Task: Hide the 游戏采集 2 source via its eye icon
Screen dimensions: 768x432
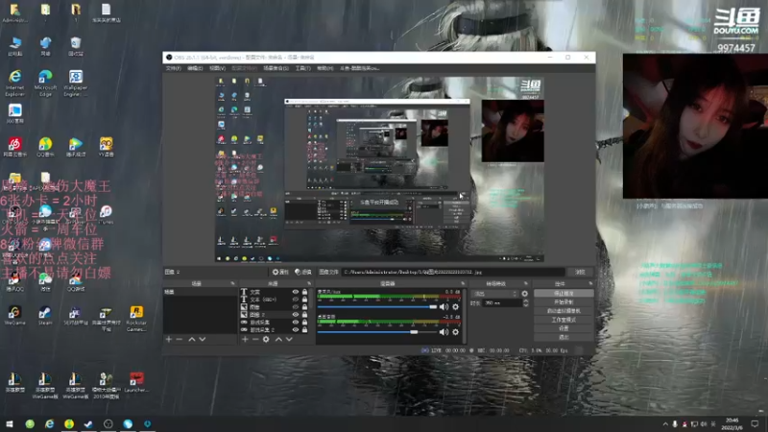Action: (296, 329)
